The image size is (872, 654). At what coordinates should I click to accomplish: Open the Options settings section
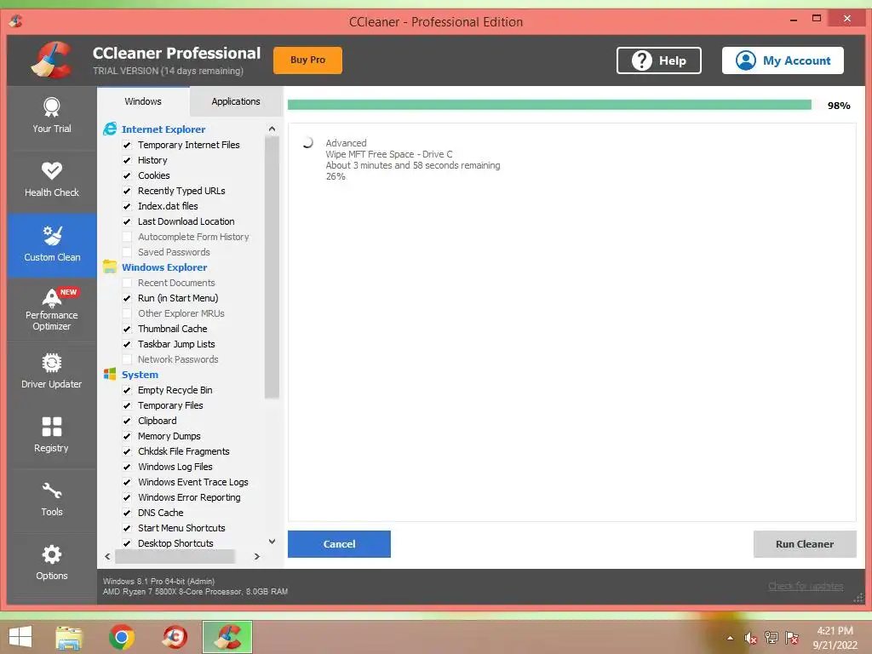52,564
